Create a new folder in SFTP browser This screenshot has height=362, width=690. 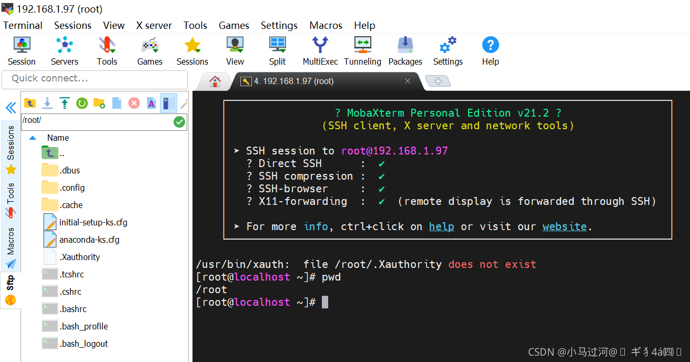click(x=99, y=103)
